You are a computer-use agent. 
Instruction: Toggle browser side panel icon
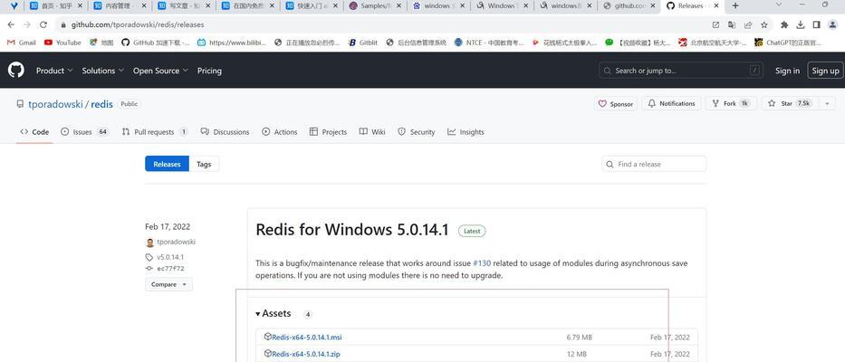(816, 24)
